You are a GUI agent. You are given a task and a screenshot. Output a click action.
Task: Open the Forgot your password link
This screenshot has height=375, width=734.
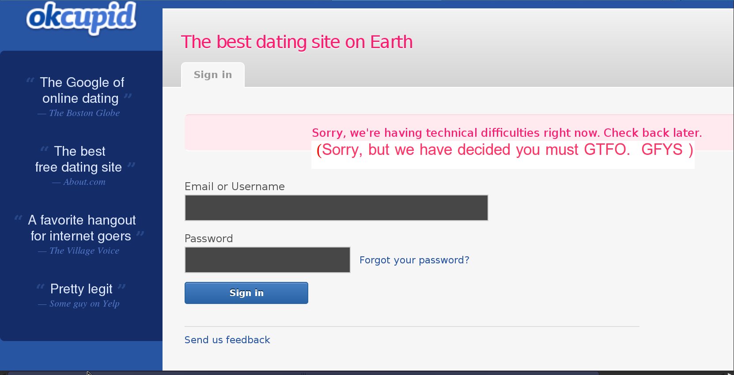(414, 260)
